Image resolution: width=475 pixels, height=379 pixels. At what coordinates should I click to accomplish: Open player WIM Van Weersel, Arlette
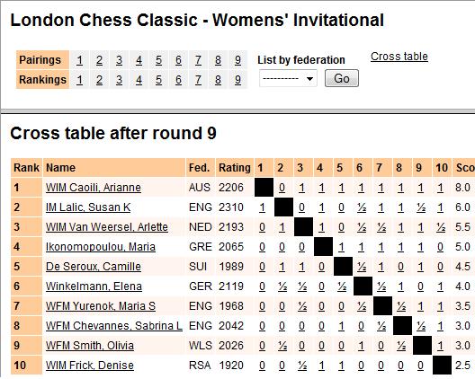(107, 227)
